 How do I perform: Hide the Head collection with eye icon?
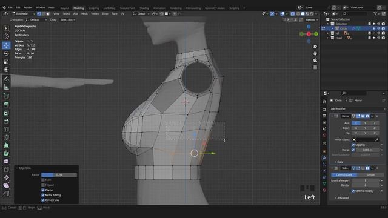click(x=378, y=38)
